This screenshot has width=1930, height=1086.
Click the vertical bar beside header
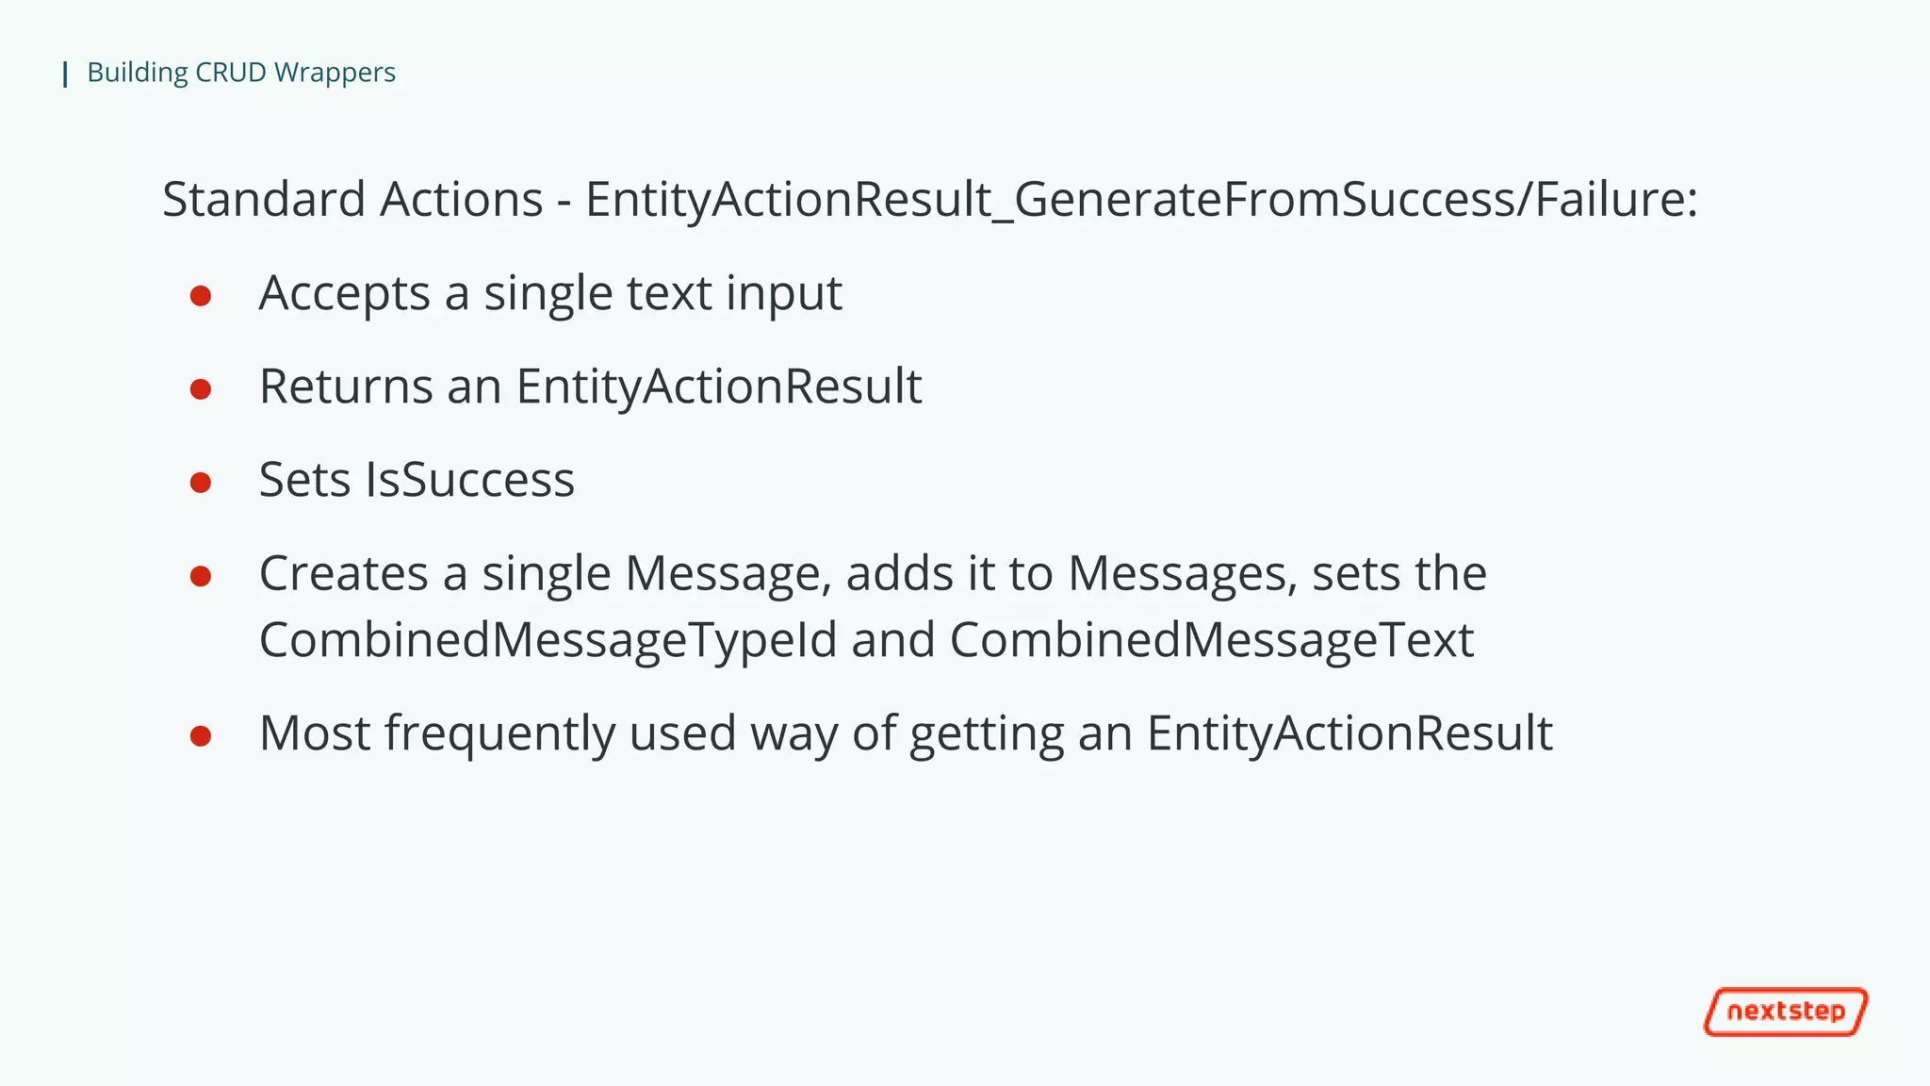(65, 74)
